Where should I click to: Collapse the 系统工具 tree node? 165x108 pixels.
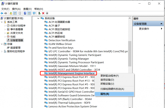[2, 22]
